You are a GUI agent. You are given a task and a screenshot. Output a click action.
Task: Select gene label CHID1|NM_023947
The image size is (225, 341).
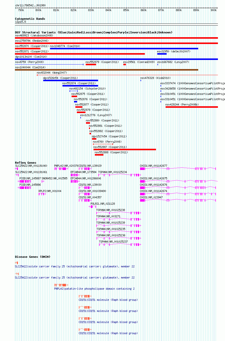click(x=151, y=197)
